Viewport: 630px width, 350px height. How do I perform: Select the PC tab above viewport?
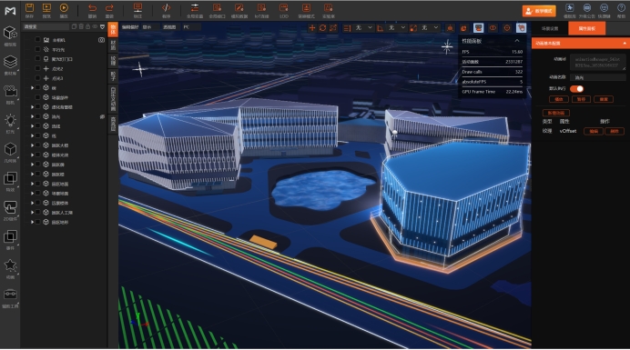click(186, 27)
